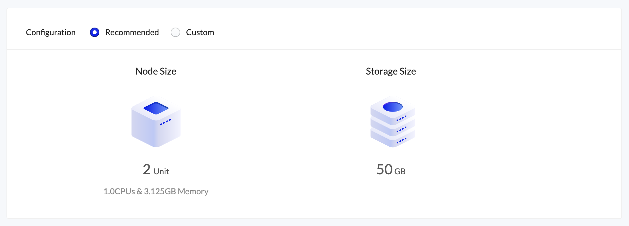Click the Recommended option label text
Viewport: 629px width, 226px height.
tap(132, 32)
